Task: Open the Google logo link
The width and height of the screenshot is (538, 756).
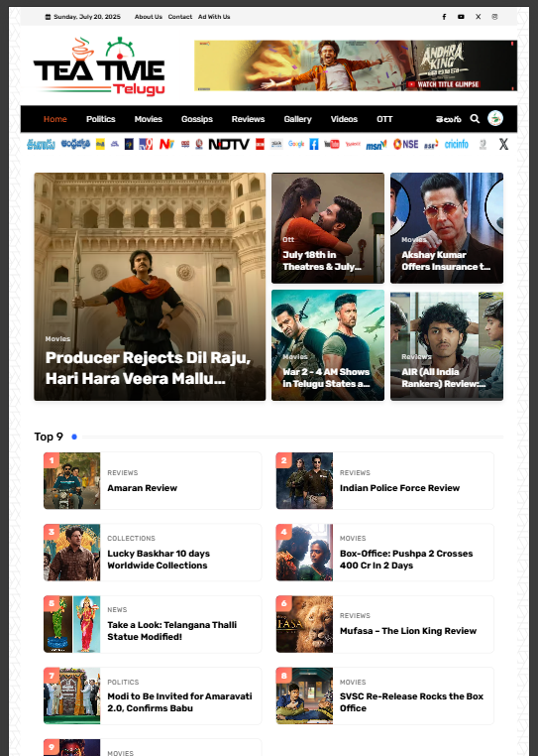Action: [x=296, y=144]
